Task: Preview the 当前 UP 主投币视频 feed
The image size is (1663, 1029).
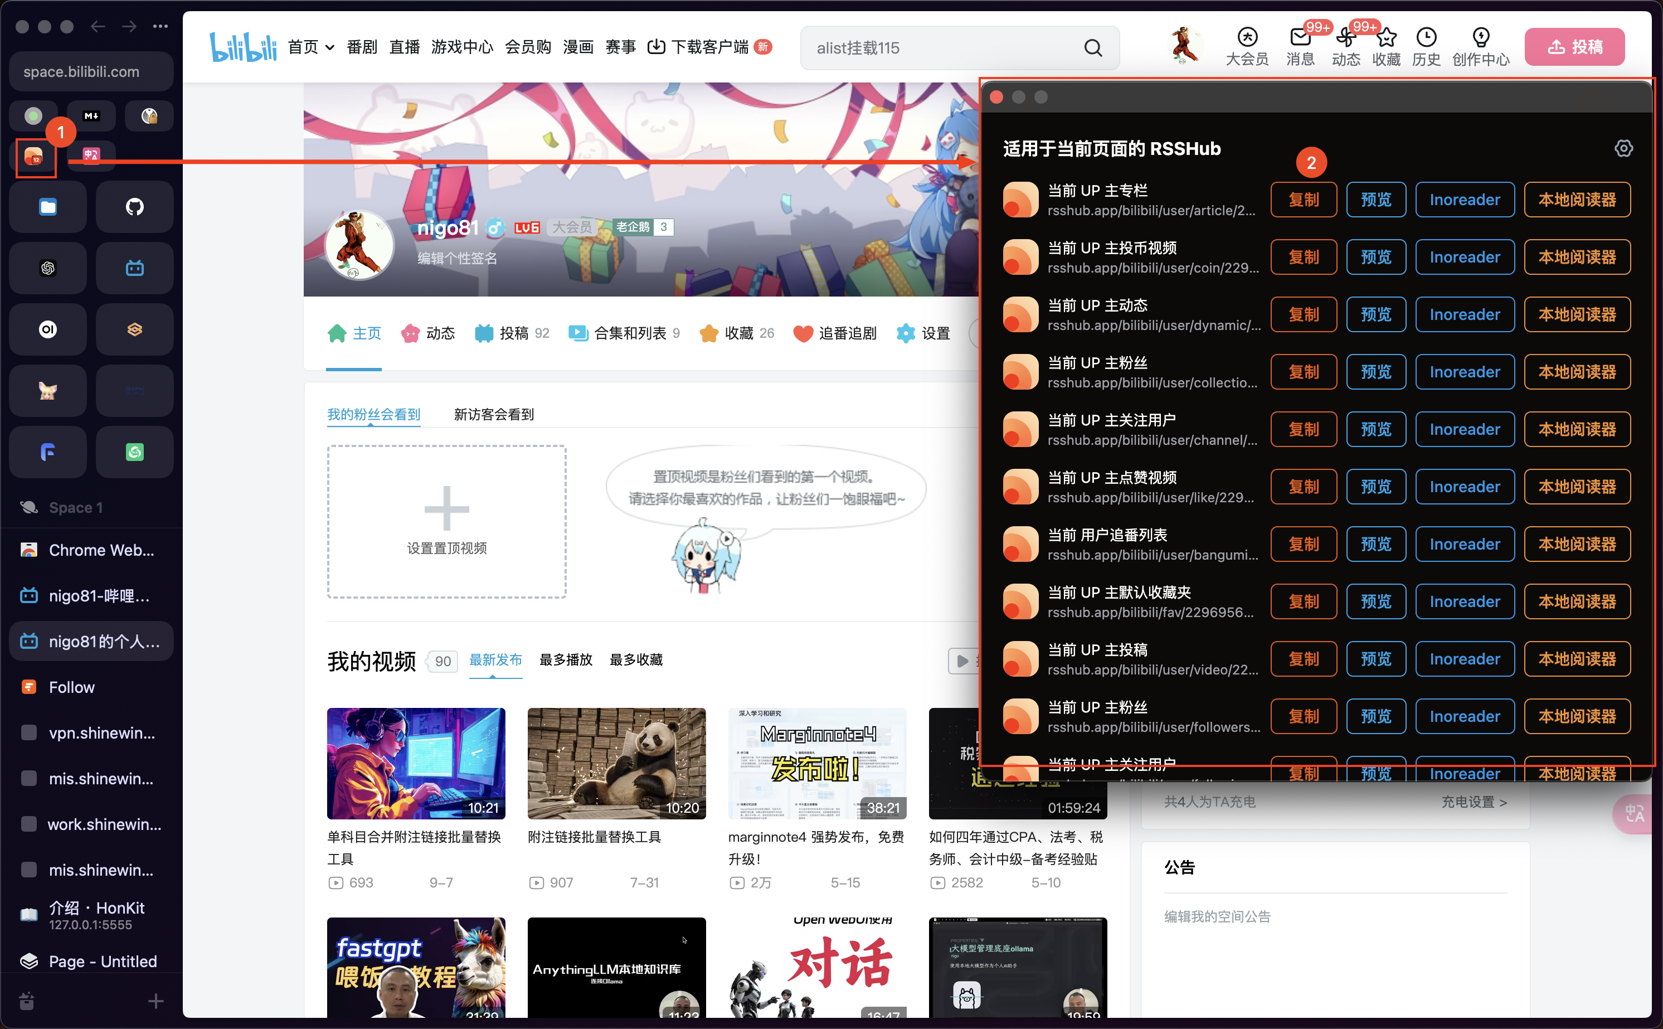Action: click(x=1376, y=258)
